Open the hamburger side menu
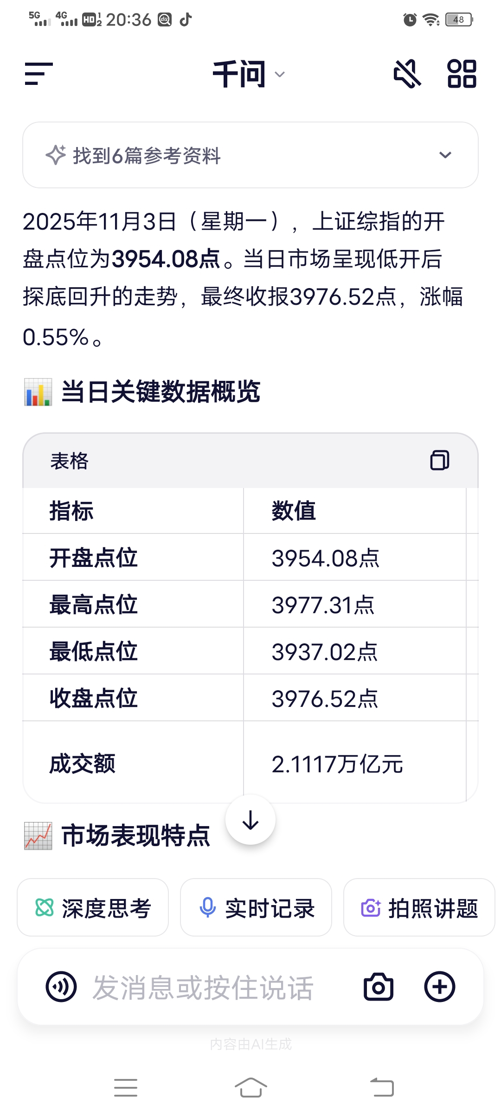The height and width of the screenshot is (1117, 501). click(x=39, y=74)
